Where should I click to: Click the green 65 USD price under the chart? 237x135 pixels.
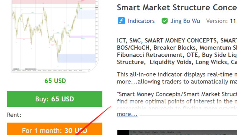point(55,81)
